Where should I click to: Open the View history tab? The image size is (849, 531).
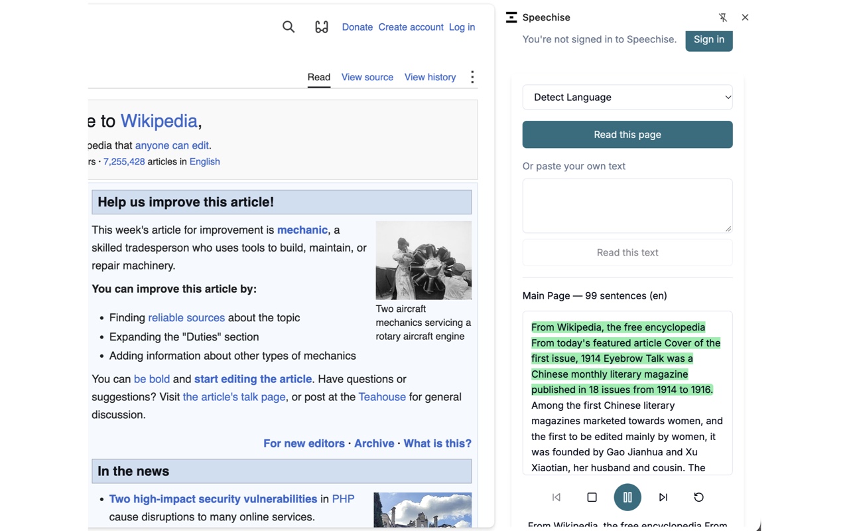pyautogui.click(x=430, y=77)
